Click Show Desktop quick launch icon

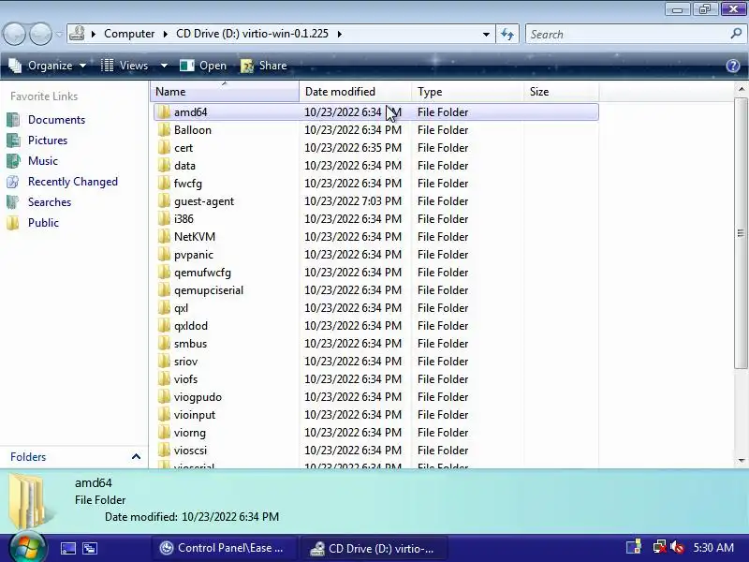click(x=67, y=548)
